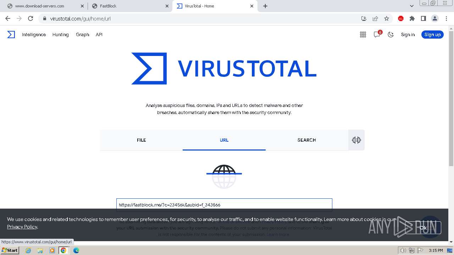Switch to the FILE tab

click(x=141, y=140)
